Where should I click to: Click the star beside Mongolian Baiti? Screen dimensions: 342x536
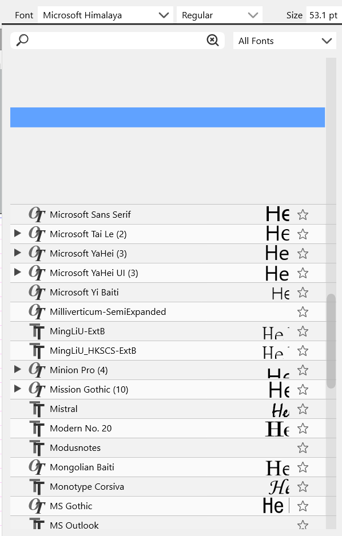tap(303, 467)
